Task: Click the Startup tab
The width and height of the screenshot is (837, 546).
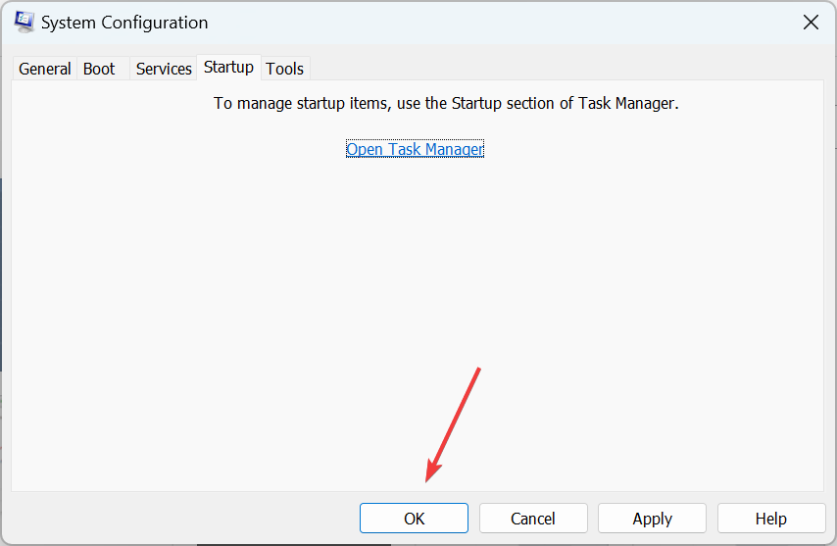Action: 228,68
